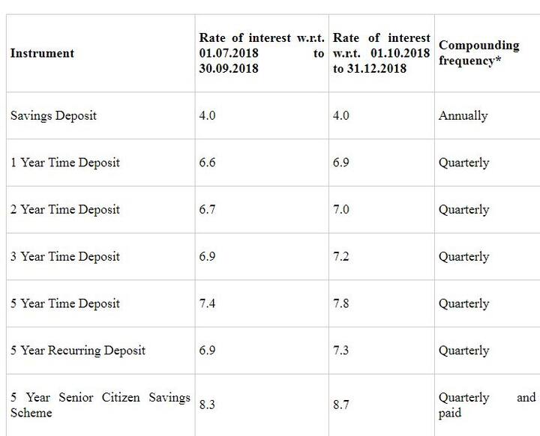Click the "Annually" compounding frequency cell
Screen dimensions: 540x436
(463, 116)
